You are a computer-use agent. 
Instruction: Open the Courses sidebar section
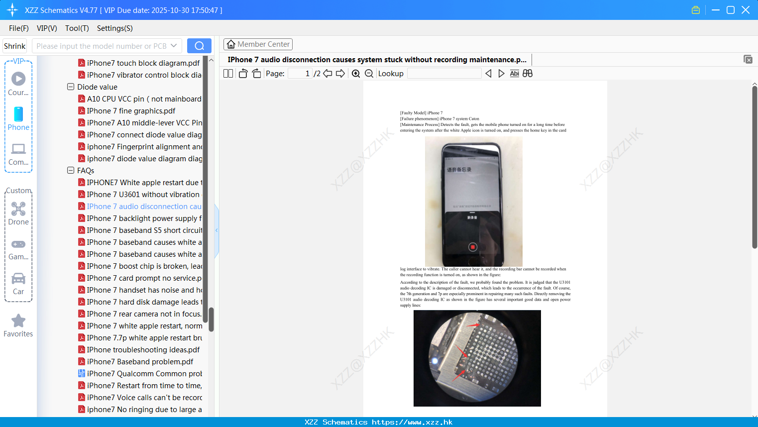[18, 84]
